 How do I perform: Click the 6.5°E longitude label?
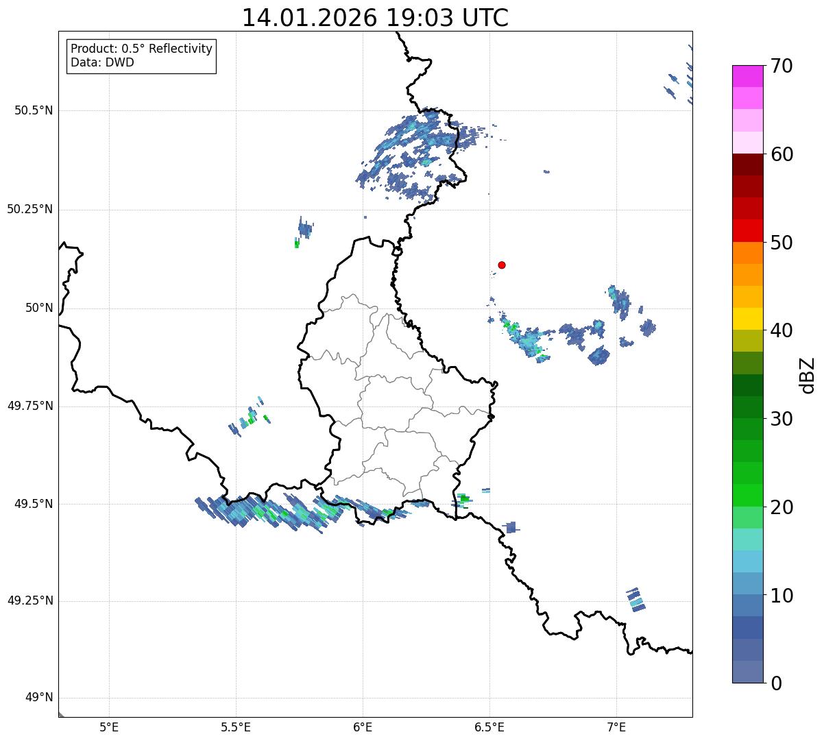[489, 727]
